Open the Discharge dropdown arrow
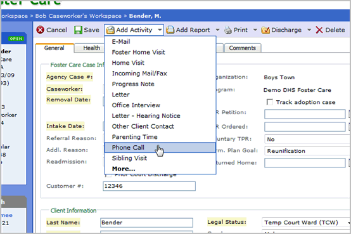This screenshot has width=351, height=234. [x=309, y=30]
